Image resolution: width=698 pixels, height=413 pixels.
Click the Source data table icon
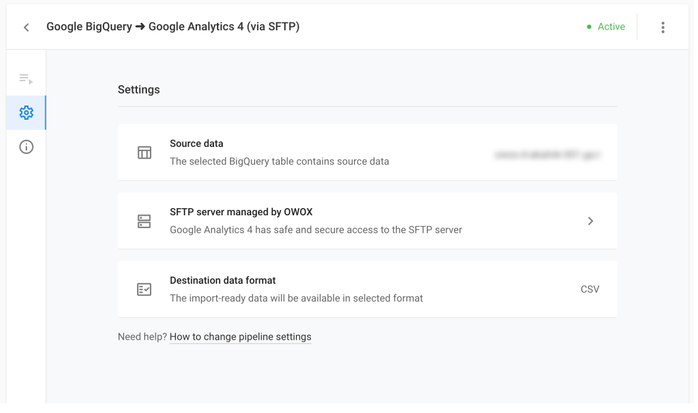coord(144,153)
